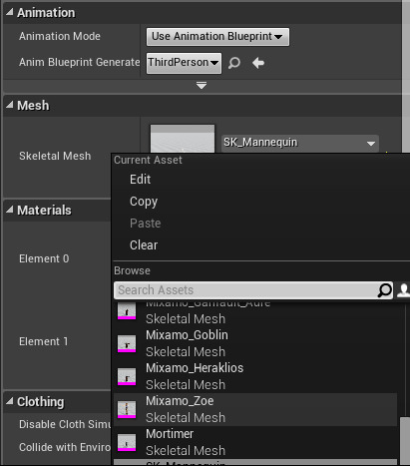Collapse the Animation section

(x=10, y=12)
